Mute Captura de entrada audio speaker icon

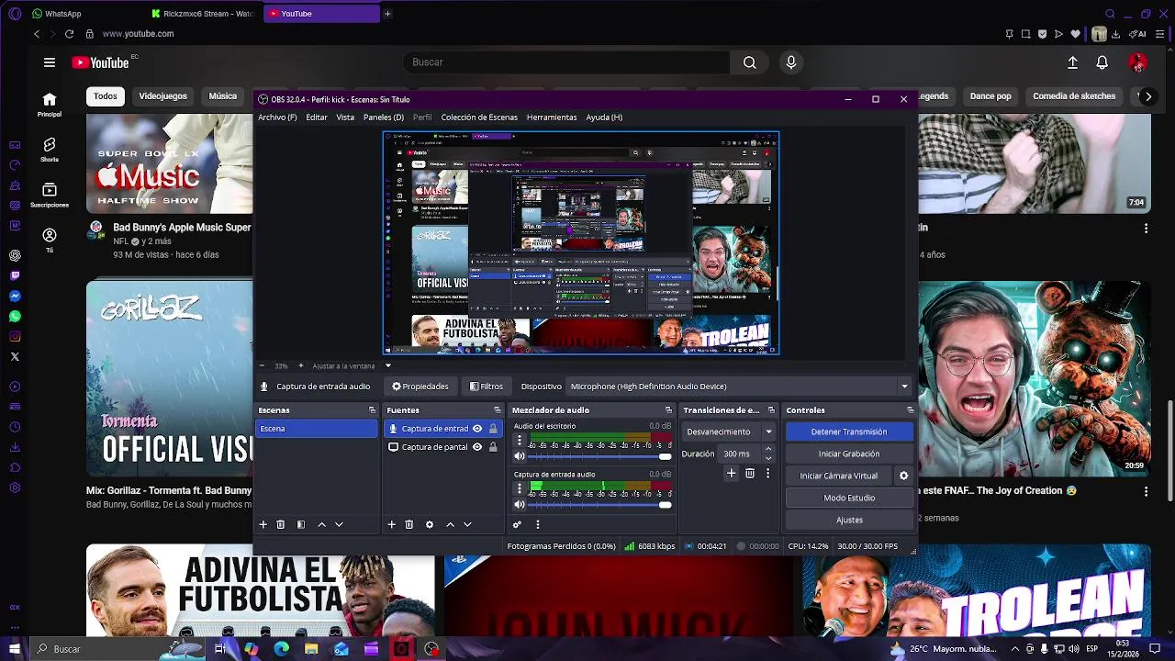520,504
